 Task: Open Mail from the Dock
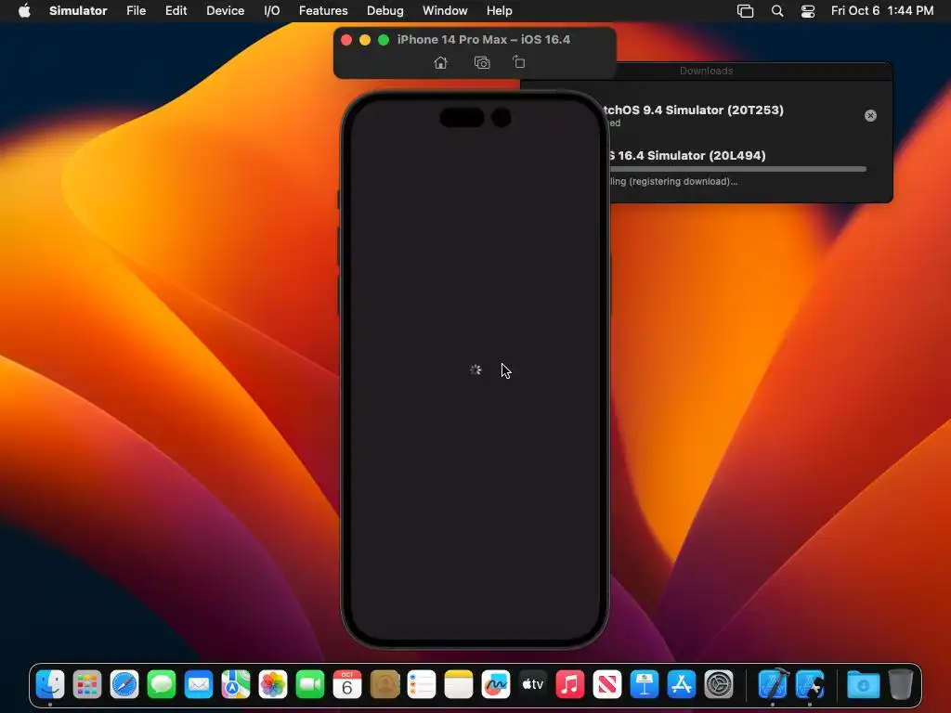(x=199, y=684)
